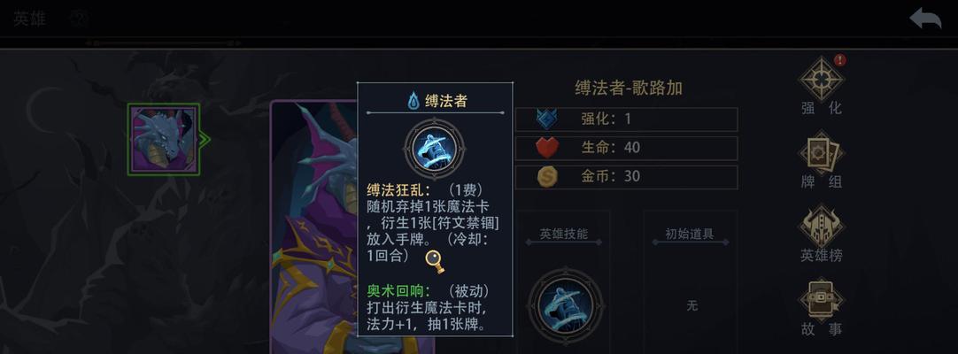Open the 牌组 deck icon

(x=821, y=152)
